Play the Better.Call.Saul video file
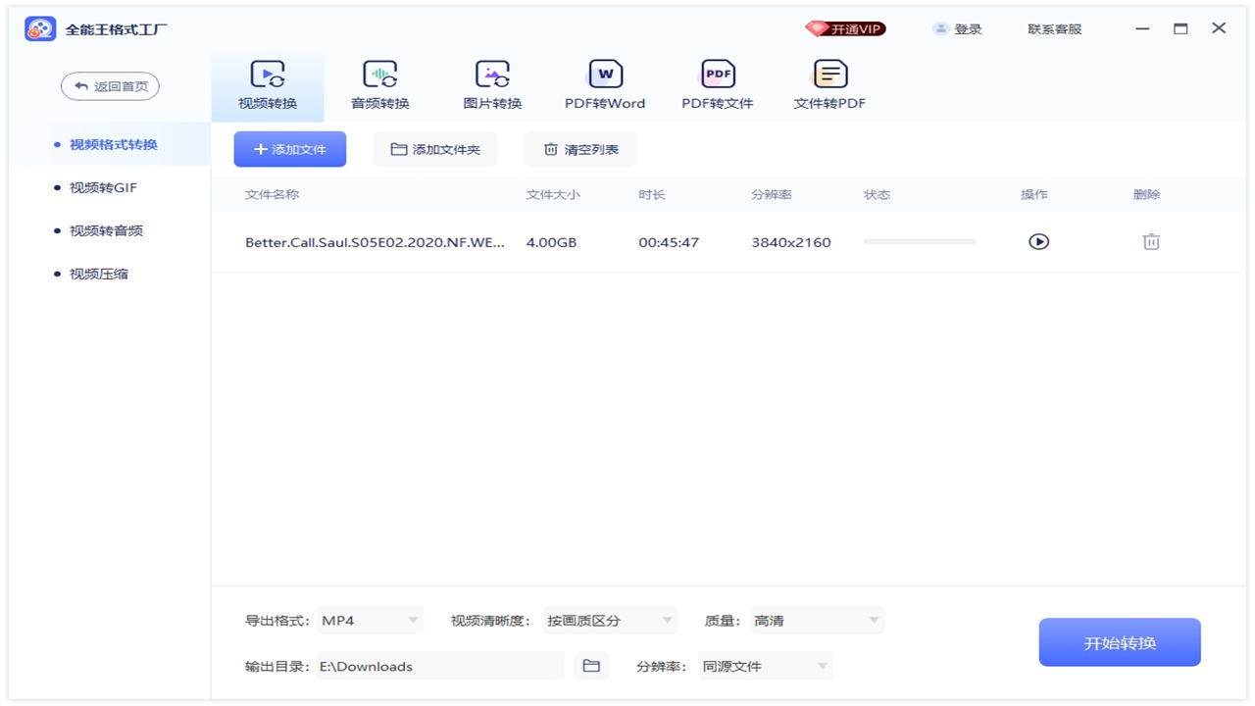1255x706 pixels. [x=1038, y=241]
